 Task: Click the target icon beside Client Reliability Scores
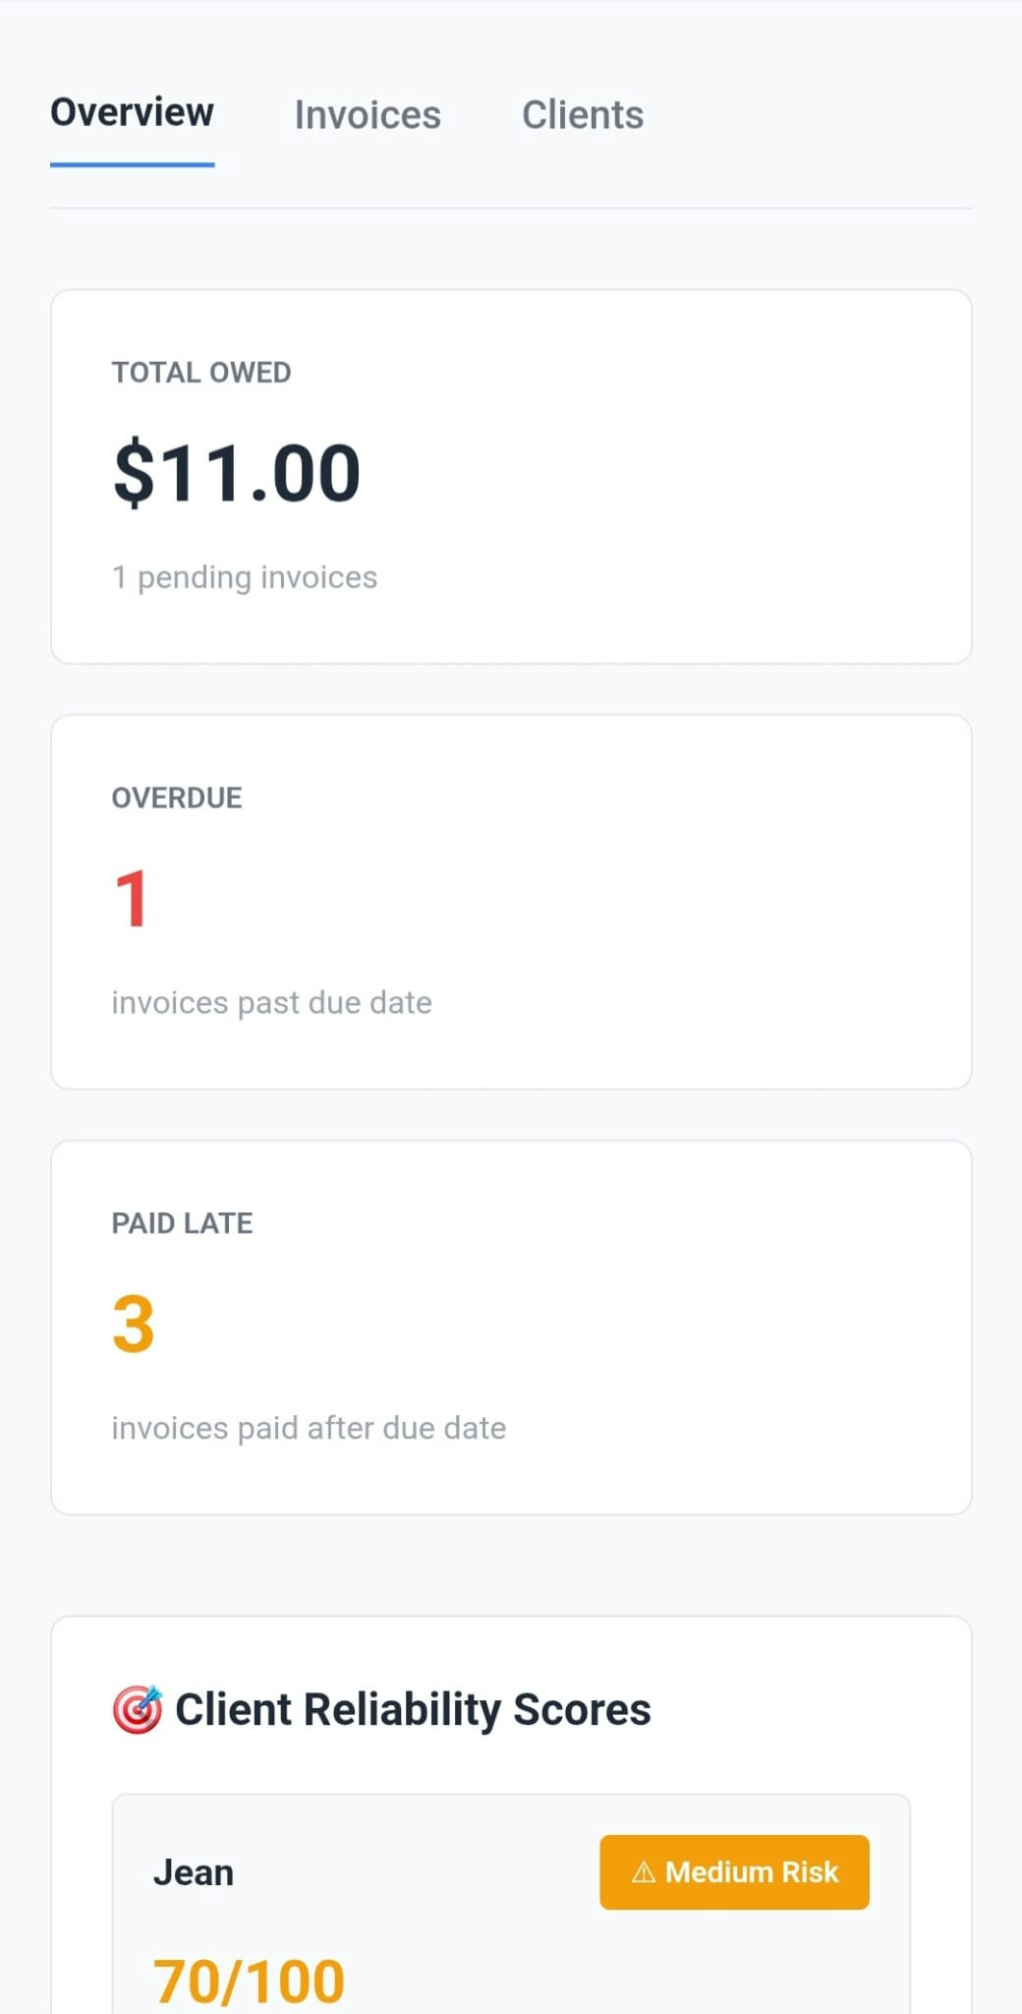pos(136,1708)
